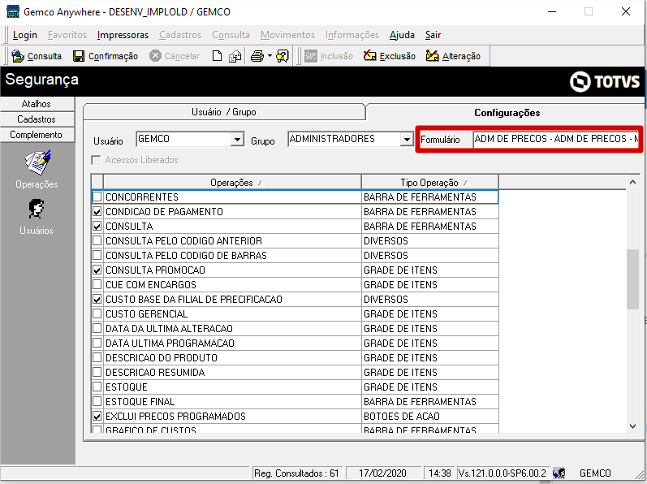Sort by Tipo Operação column header
This screenshot has width=647, height=484.
pos(429,183)
